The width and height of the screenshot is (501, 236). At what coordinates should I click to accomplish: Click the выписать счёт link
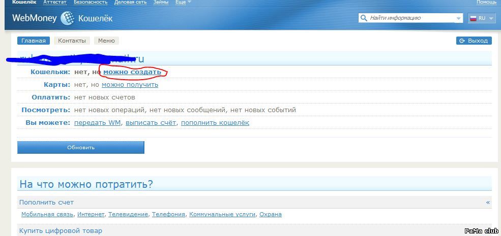(x=151, y=123)
